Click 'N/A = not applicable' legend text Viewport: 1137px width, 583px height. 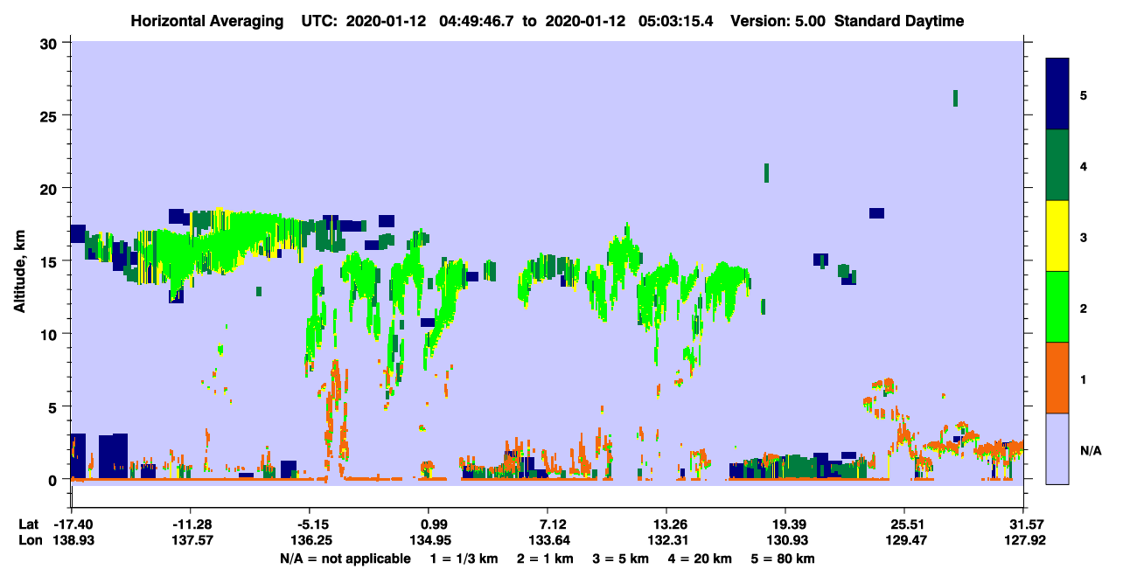point(345,559)
